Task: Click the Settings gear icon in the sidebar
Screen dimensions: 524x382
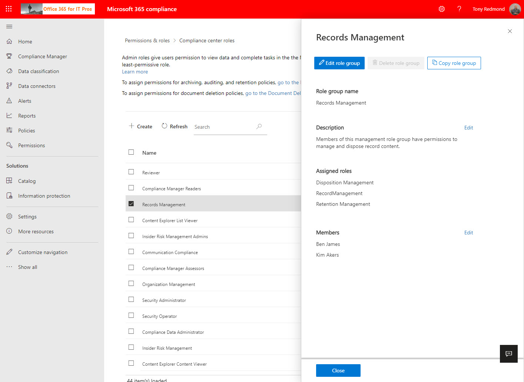Action: click(x=9, y=216)
